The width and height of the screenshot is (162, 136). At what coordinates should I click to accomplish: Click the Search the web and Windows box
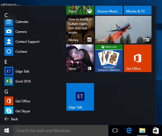click(61, 130)
